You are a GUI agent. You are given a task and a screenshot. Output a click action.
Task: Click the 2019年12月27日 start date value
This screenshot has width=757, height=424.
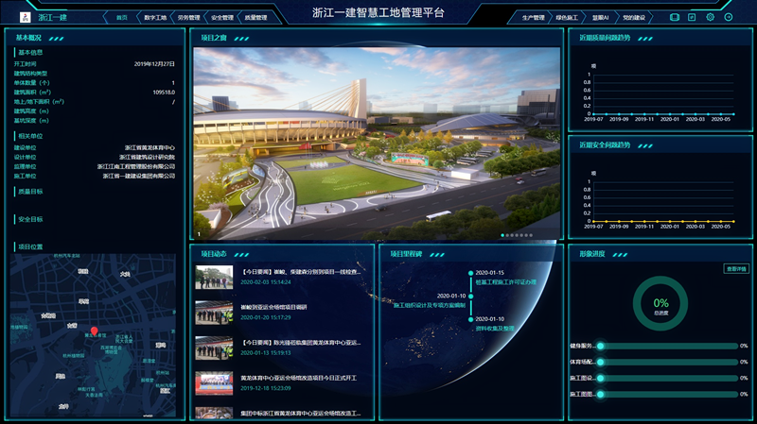[x=154, y=64]
